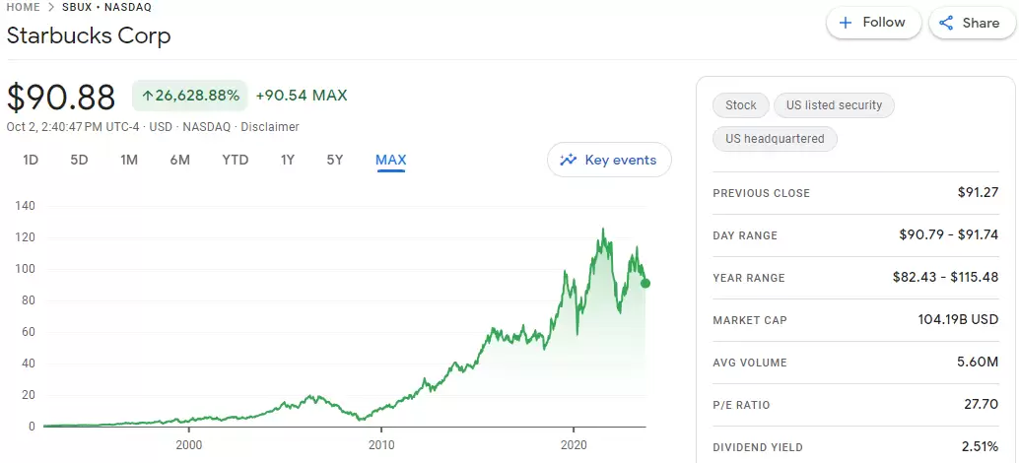This screenshot has width=1019, height=463.
Task: Select the 5Y time range tab
Action: coord(335,160)
